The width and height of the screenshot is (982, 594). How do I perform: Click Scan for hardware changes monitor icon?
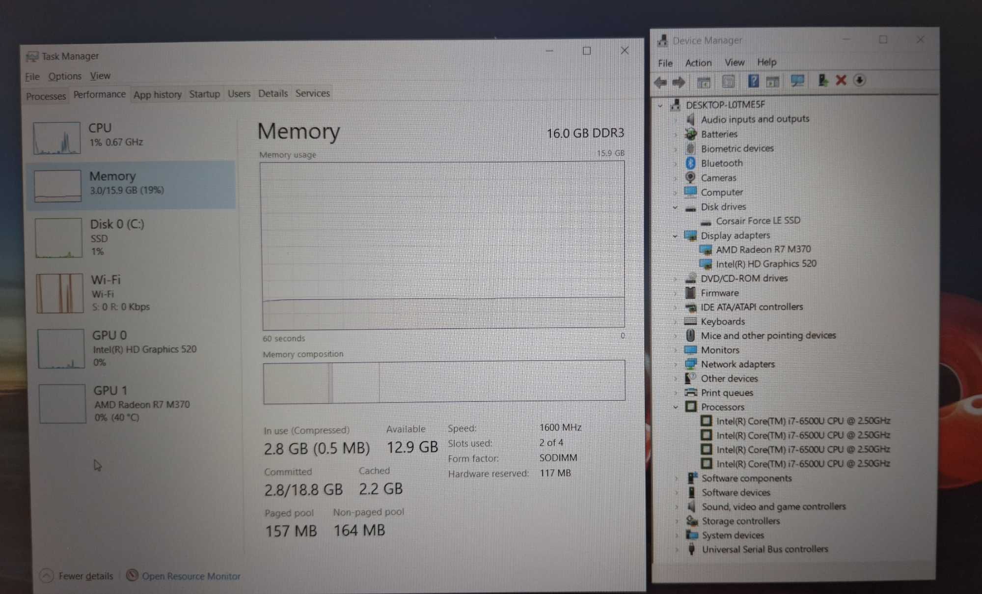[797, 81]
